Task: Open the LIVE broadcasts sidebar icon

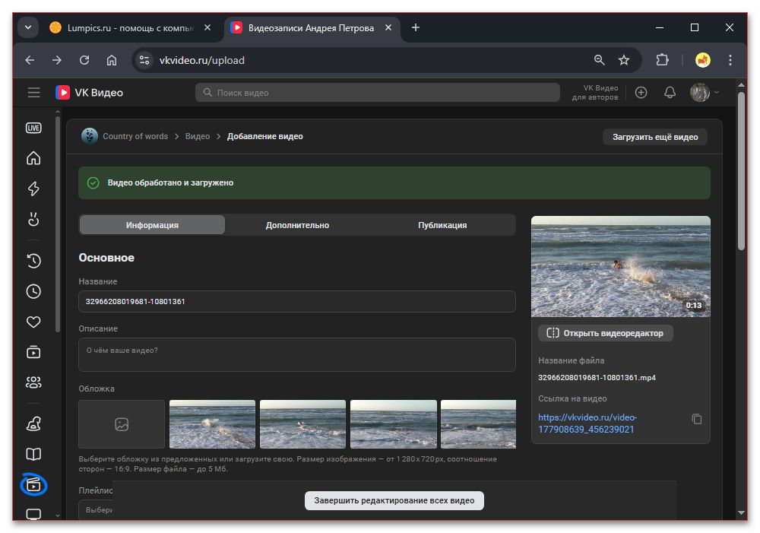Action: point(33,128)
